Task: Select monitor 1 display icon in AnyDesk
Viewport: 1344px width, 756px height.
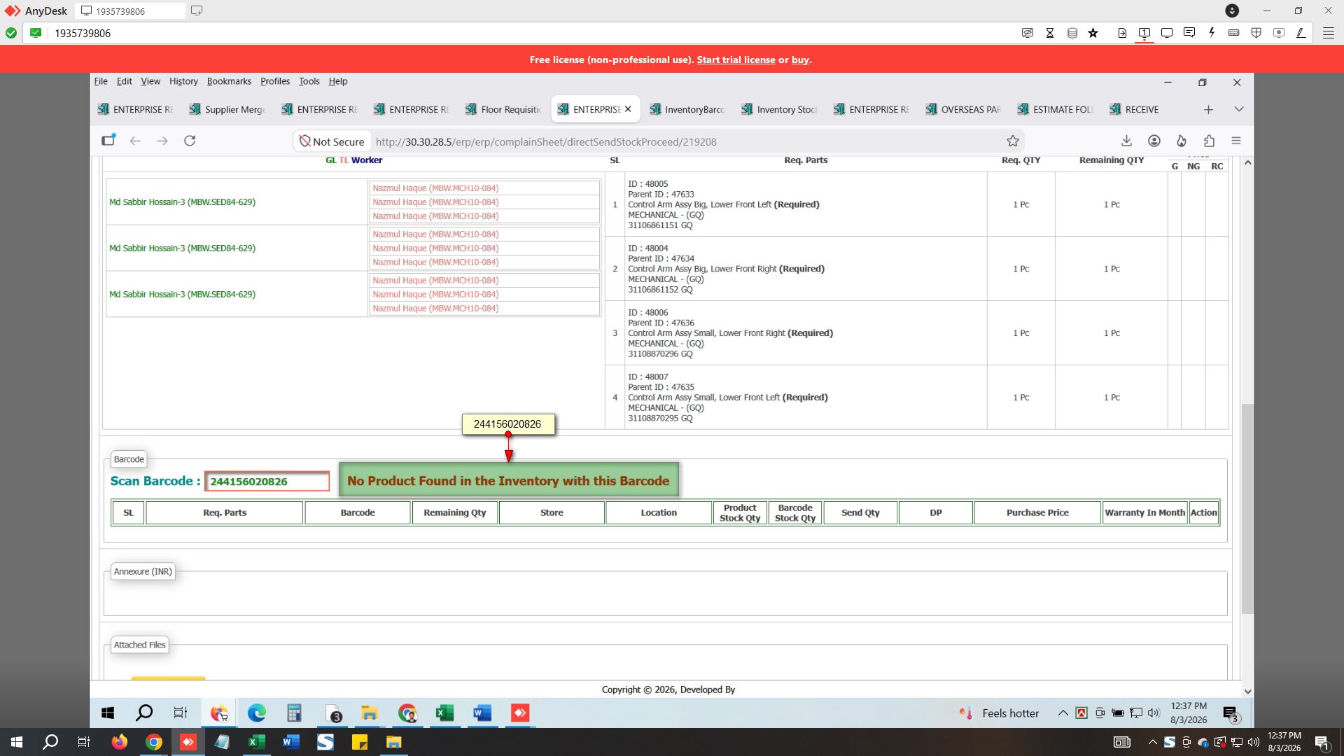Action: (x=1144, y=33)
